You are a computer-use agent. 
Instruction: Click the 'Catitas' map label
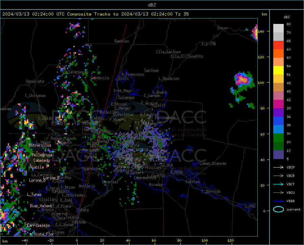(x=193, y=182)
